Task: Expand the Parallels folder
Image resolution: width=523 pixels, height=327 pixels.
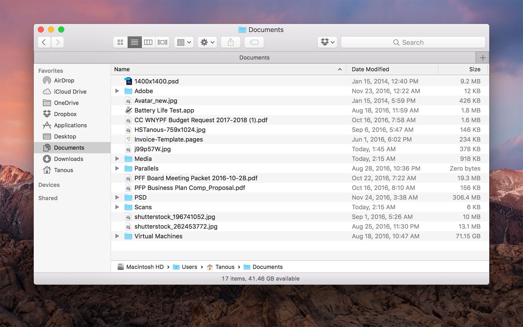Action: 117,168
